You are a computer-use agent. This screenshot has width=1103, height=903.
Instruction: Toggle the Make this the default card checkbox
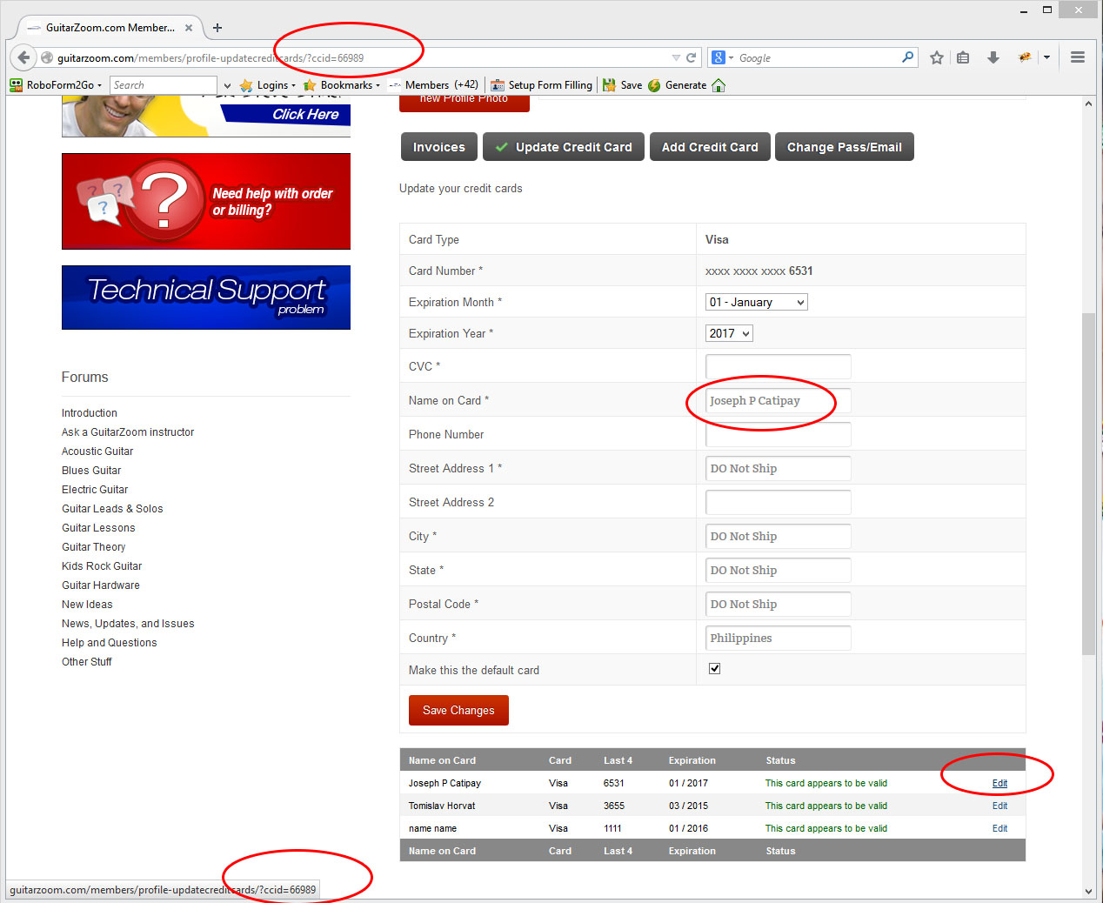tap(714, 668)
